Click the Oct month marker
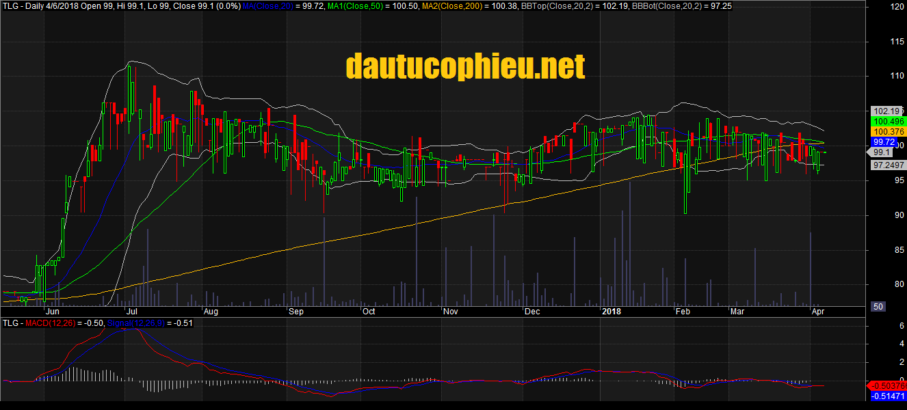907x410 pixels. [x=369, y=312]
